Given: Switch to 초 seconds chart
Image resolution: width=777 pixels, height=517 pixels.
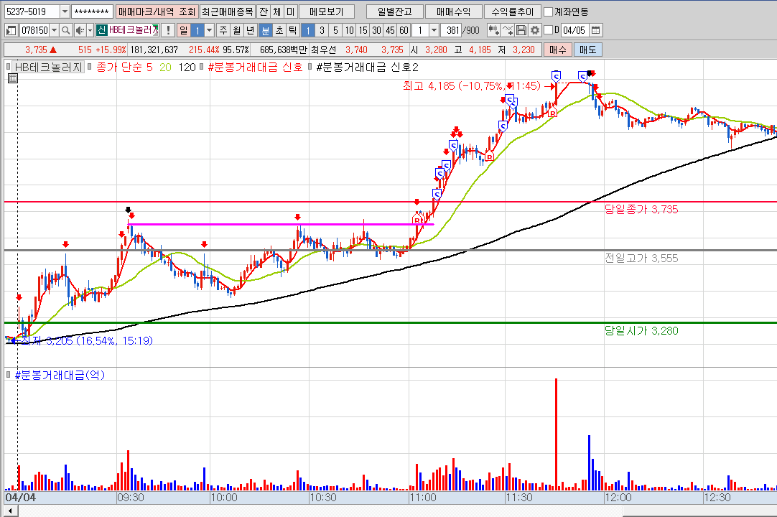Looking at the screenshot, I should tap(279, 30).
